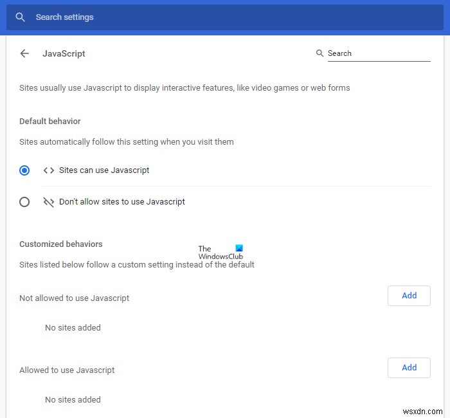Click the Sites usually use Javascript description text
Image resolution: width=450 pixels, height=418 pixels.
[184, 88]
